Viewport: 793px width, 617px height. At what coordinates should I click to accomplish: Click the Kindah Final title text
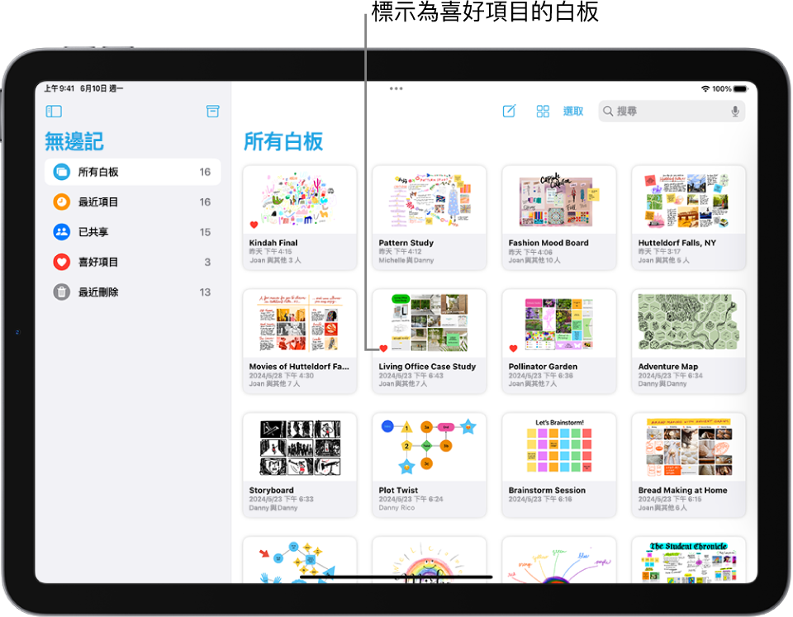[x=273, y=243]
